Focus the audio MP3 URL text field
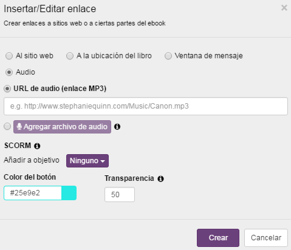 pyautogui.click(x=146, y=106)
